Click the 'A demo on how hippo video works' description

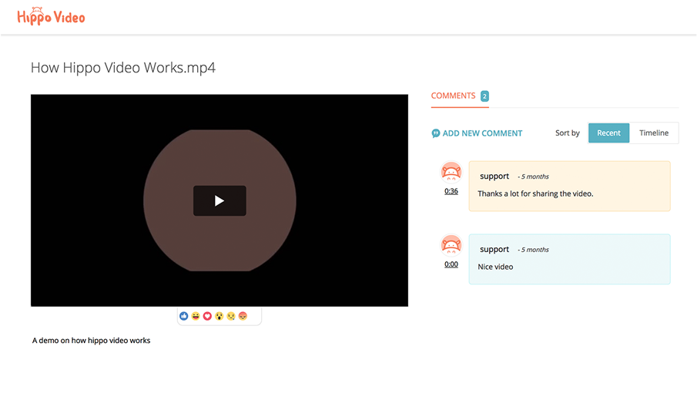click(x=91, y=340)
